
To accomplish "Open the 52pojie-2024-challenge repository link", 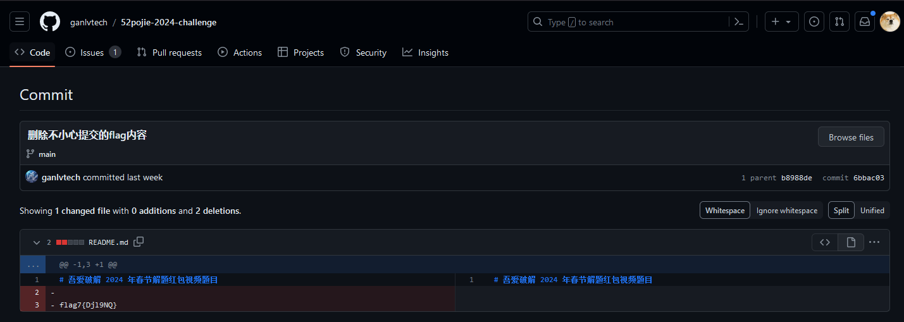I will pyautogui.click(x=169, y=22).
